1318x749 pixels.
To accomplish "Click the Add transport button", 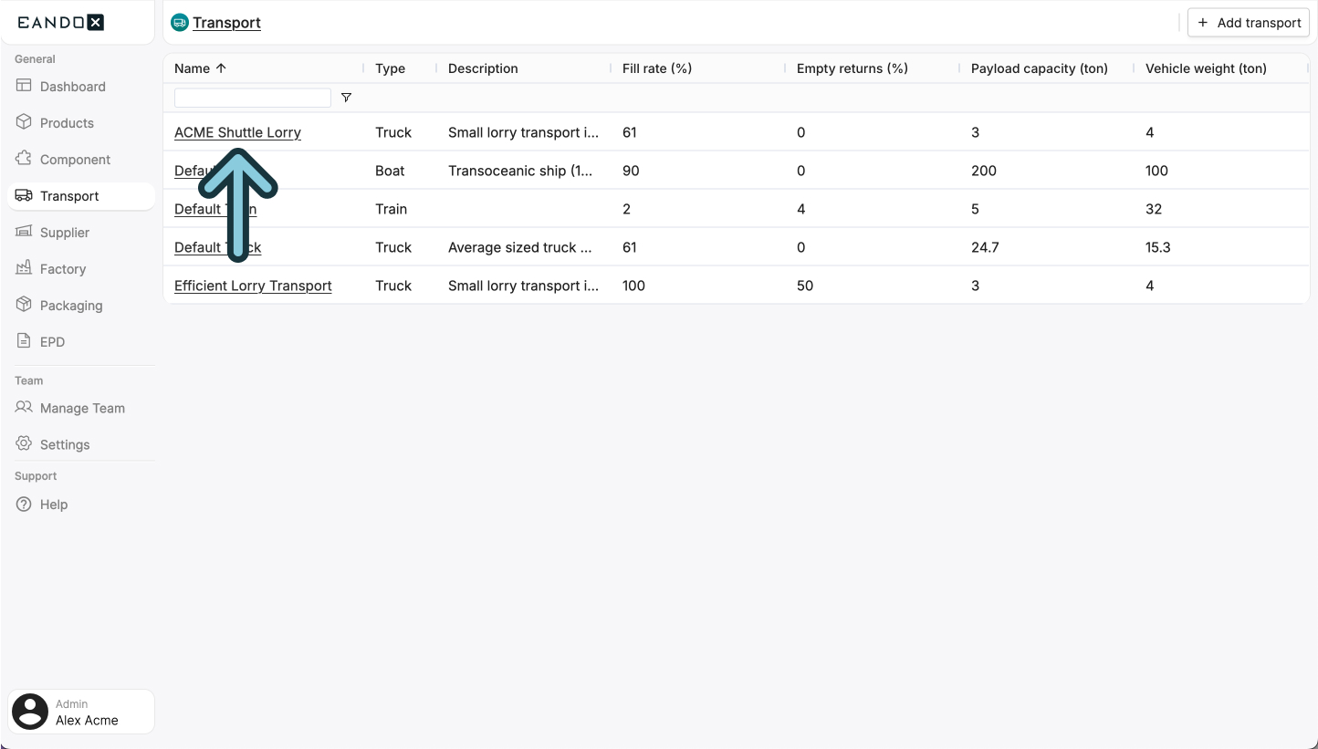I will pyautogui.click(x=1248, y=22).
